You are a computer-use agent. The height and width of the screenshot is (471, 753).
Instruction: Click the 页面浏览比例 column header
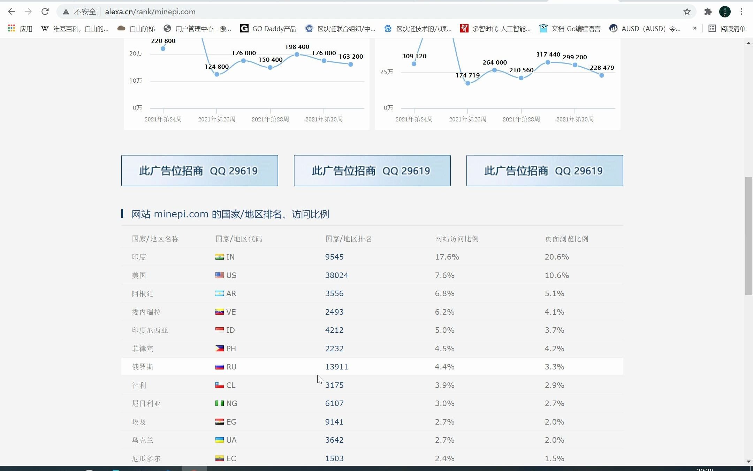coord(566,239)
